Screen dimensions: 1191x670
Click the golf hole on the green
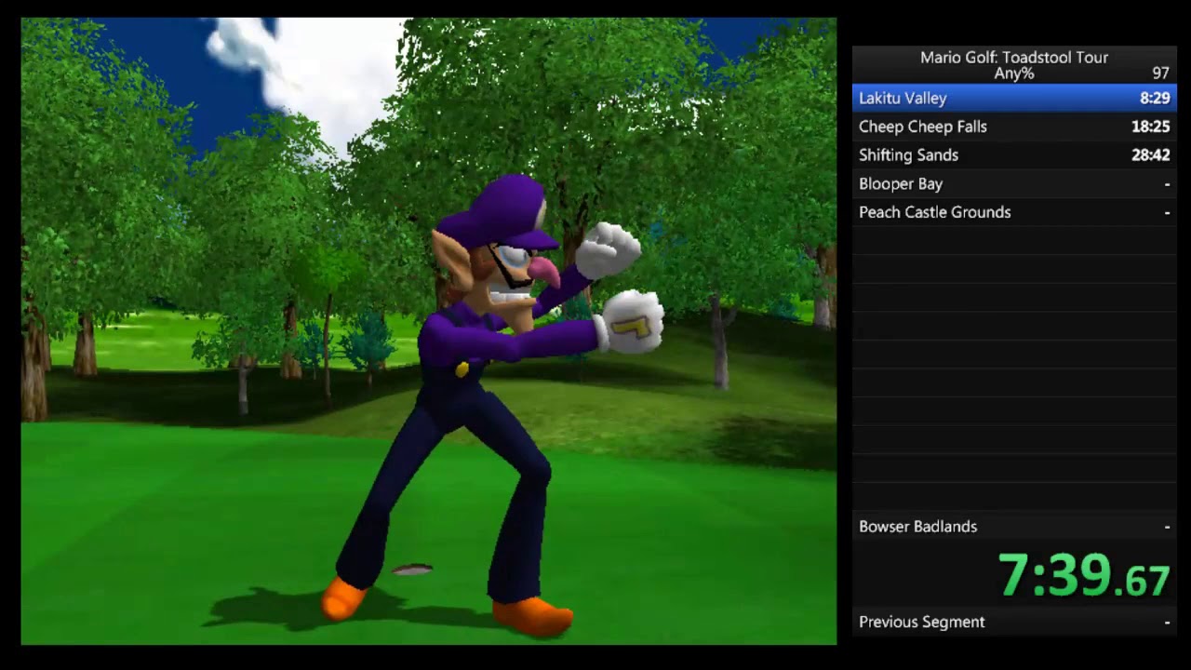[x=412, y=569]
